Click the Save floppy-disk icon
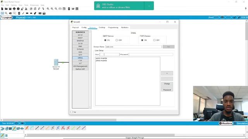 click(10, 9)
